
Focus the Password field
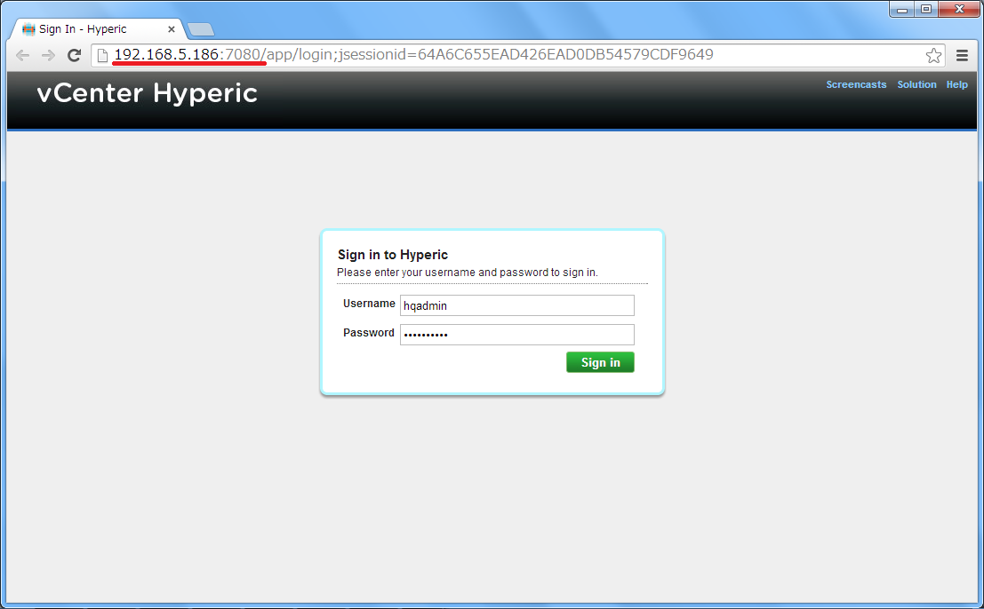coord(517,335)
